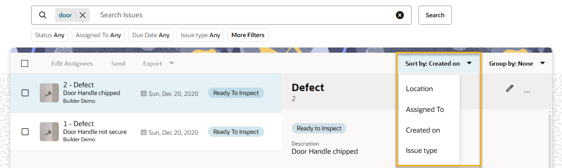Click the magnifier search icon
562x168 pixels.
pos(43,15)
